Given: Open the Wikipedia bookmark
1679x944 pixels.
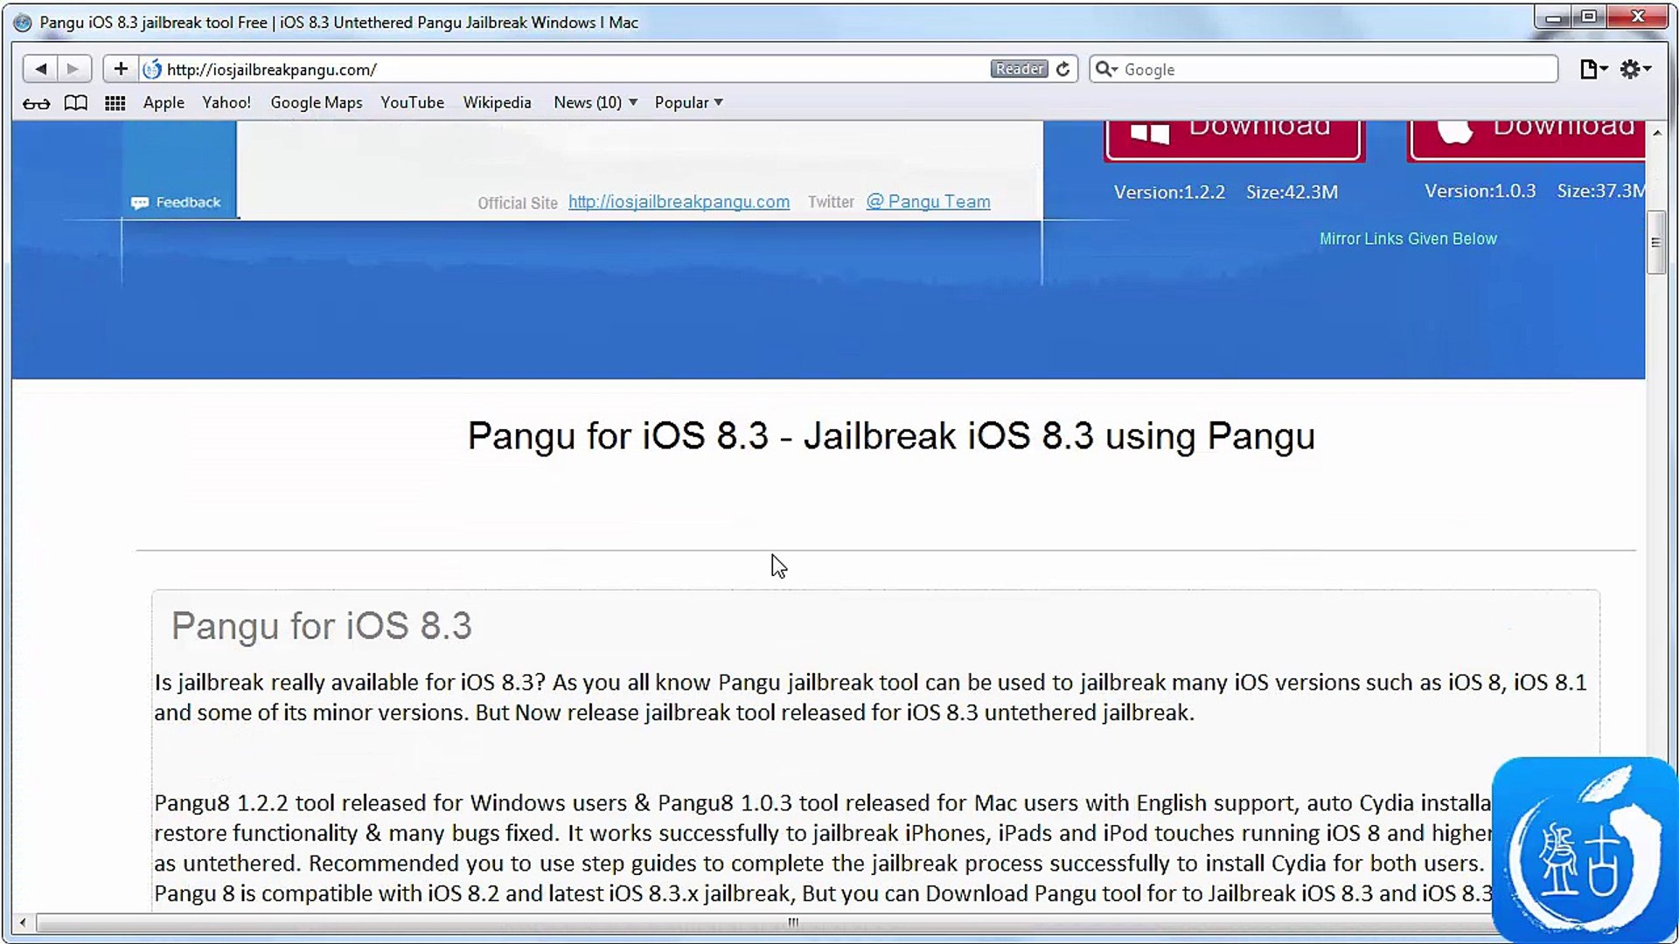Looking at the screenshot, I should pyautogui.click(x=497, y=102).
